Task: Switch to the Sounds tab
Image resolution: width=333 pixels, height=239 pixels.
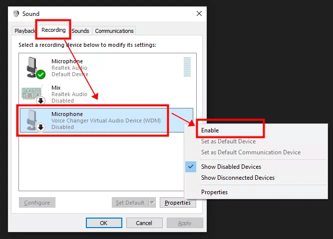Action: (x=80, y=31)
